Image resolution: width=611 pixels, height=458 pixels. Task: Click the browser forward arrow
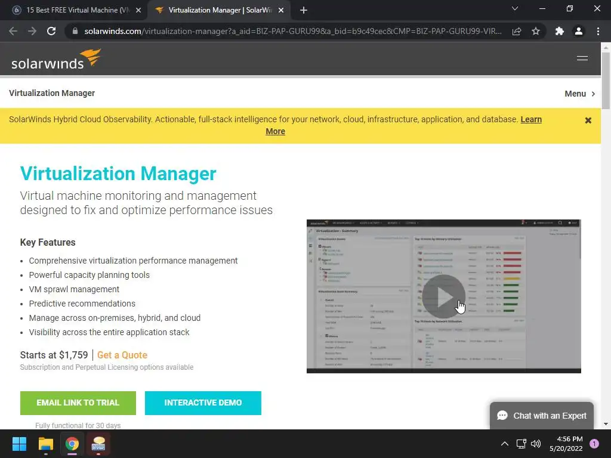coord(32,31)
